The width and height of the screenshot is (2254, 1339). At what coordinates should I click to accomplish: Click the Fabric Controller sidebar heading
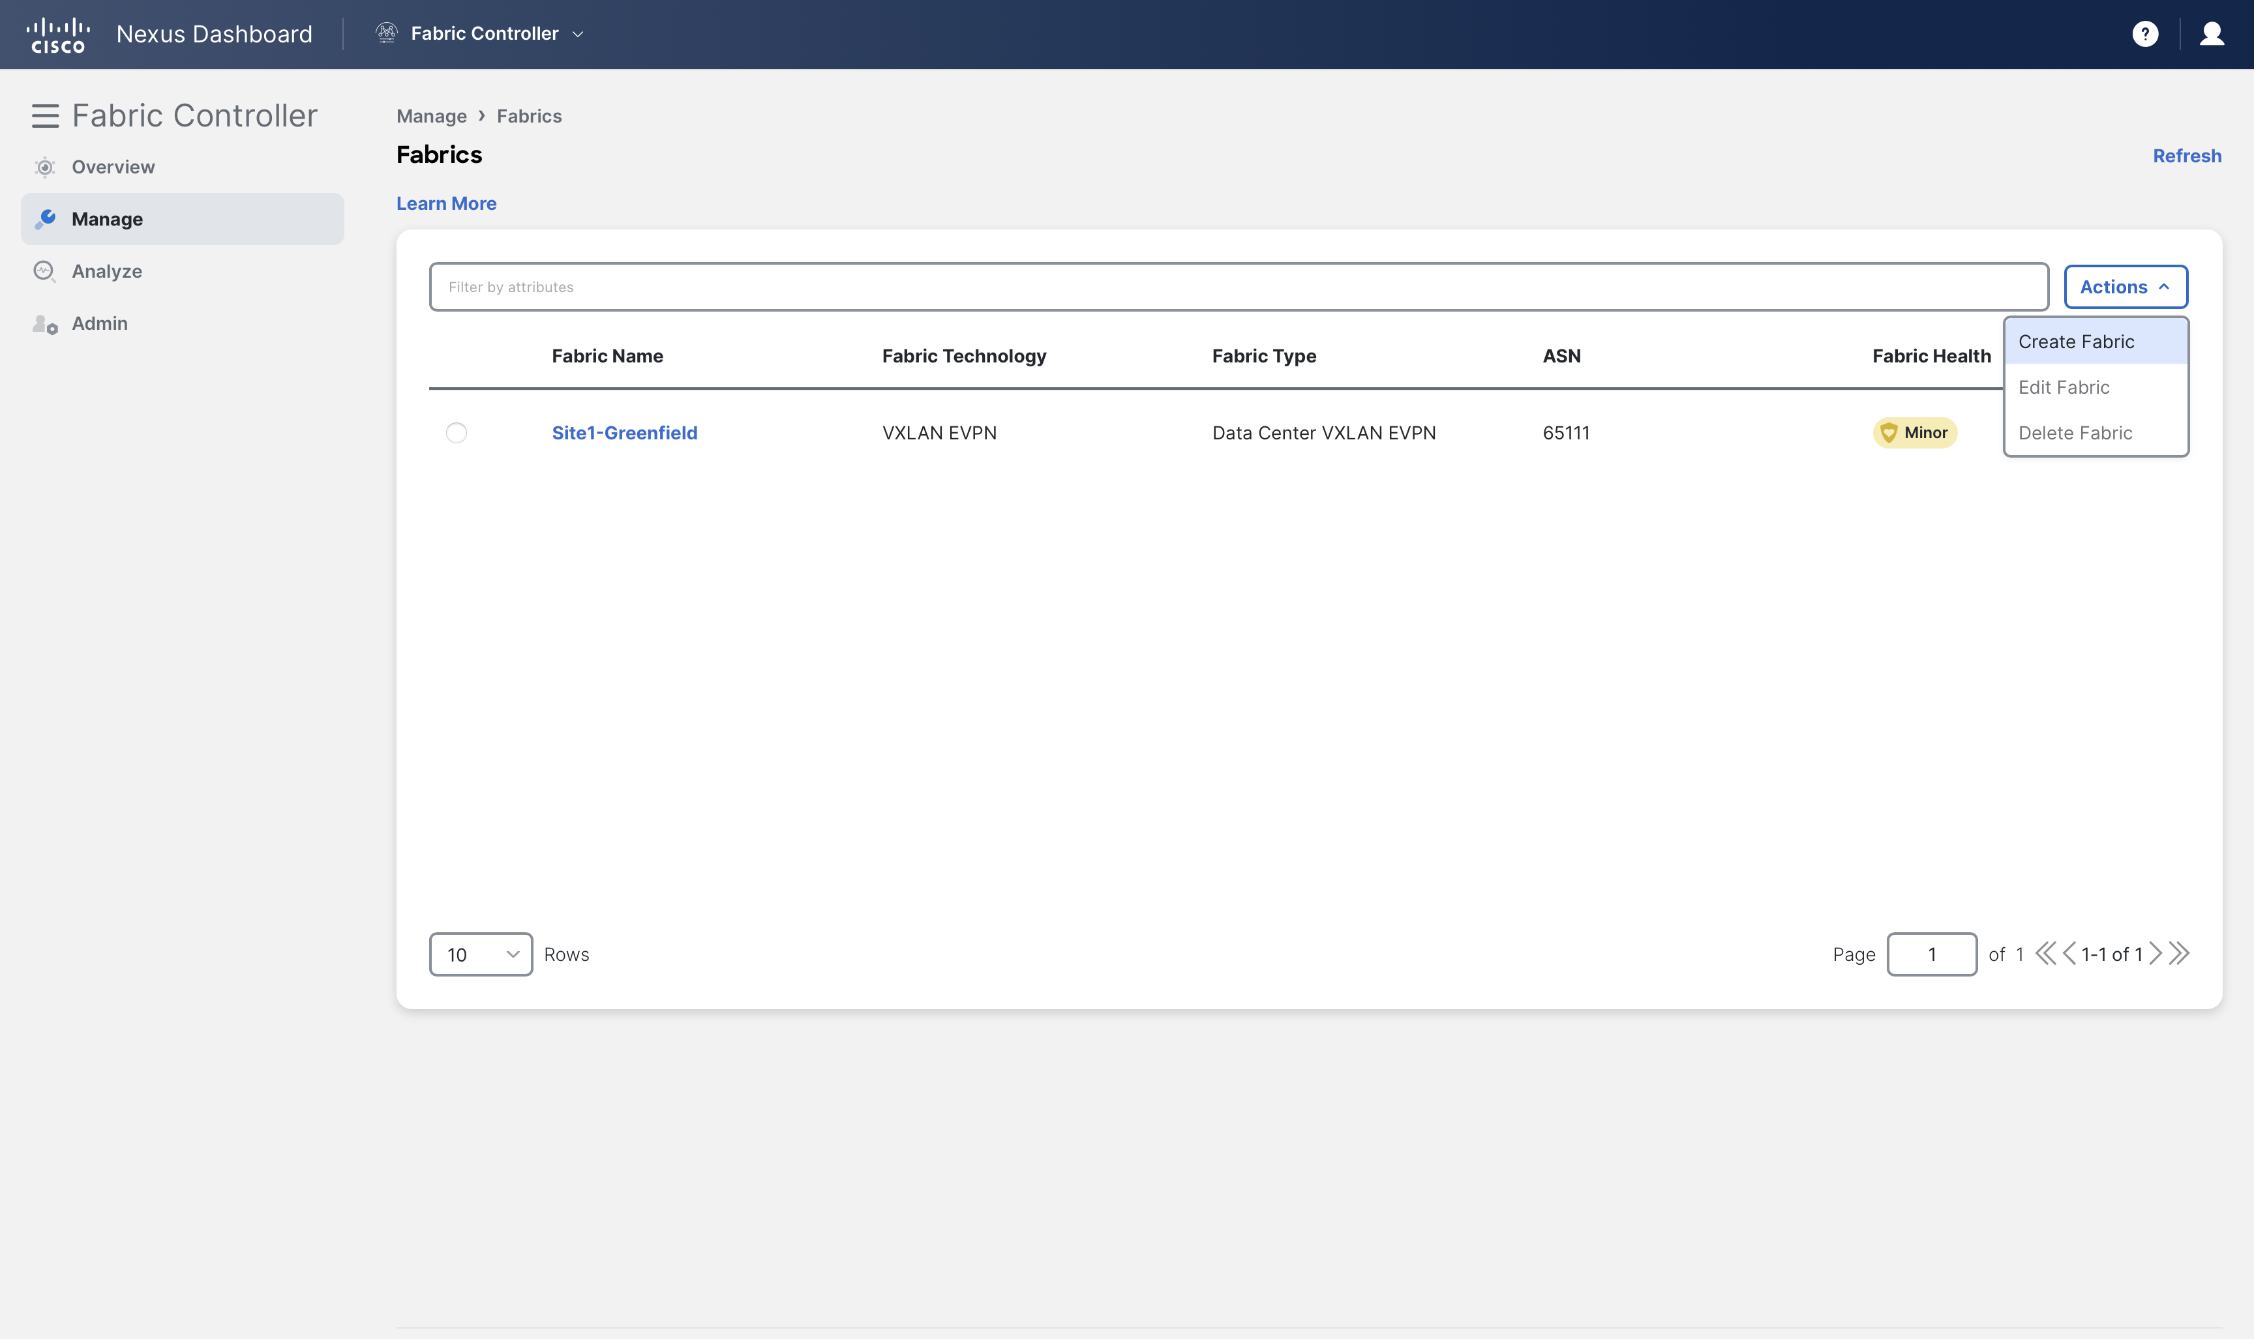click(194, 115)
